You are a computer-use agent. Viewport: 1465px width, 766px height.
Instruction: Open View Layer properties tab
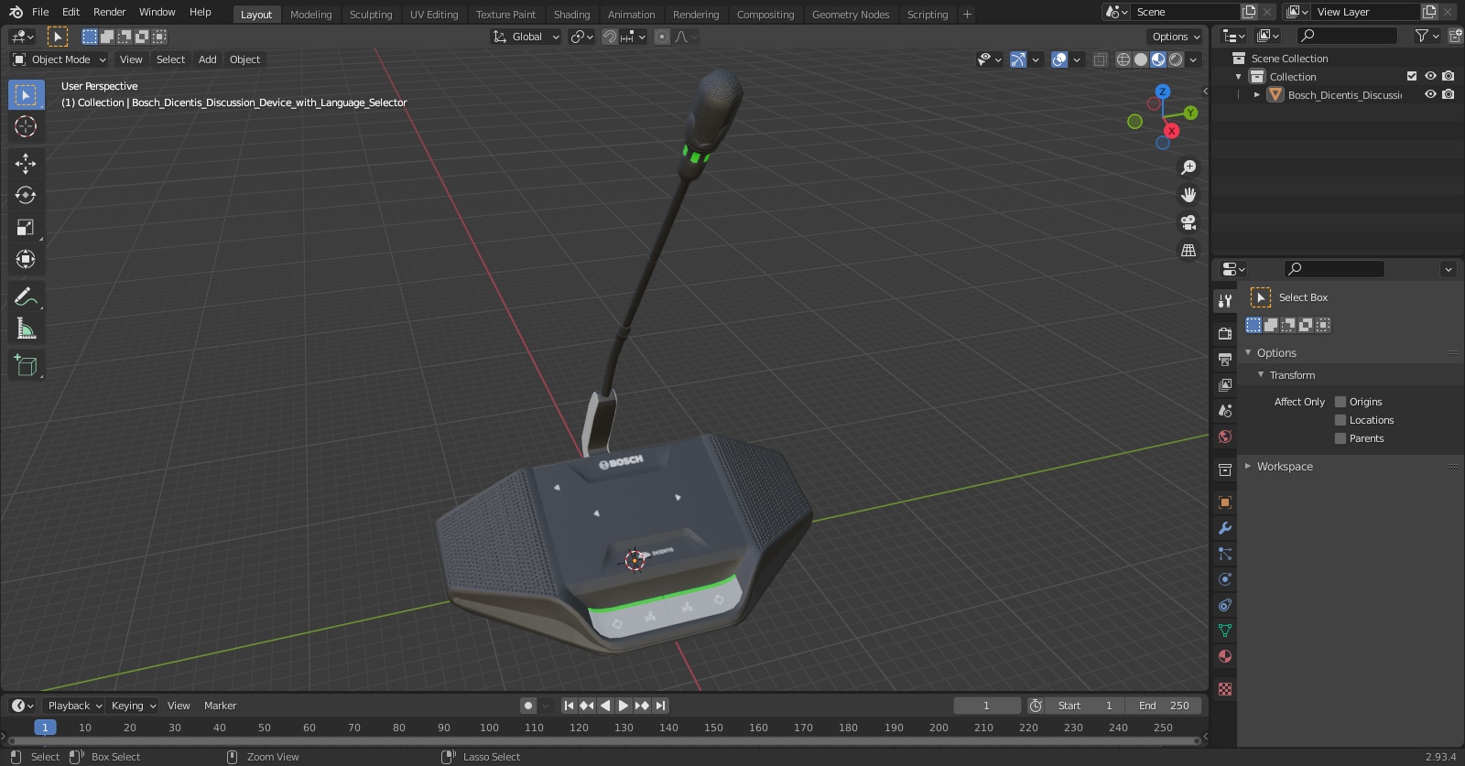click(1225, 384)
